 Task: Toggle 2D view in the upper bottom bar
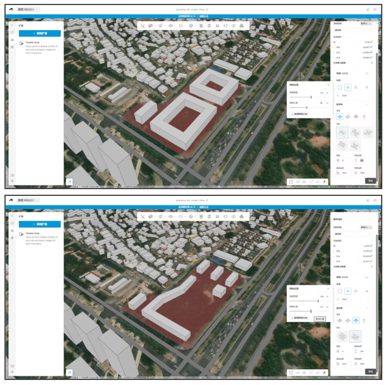pyautogui.click(x=318, y=182)
